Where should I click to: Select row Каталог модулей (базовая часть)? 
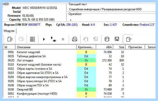[x=79, y=64]
